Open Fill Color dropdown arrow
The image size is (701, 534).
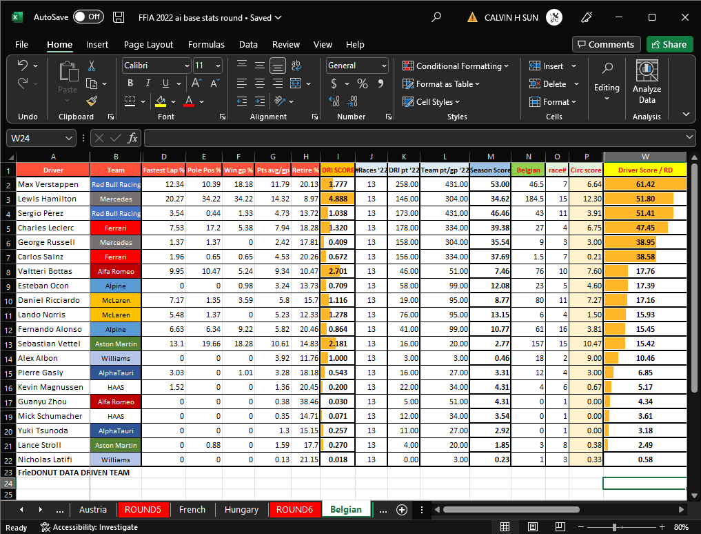[x=174, y=101]
